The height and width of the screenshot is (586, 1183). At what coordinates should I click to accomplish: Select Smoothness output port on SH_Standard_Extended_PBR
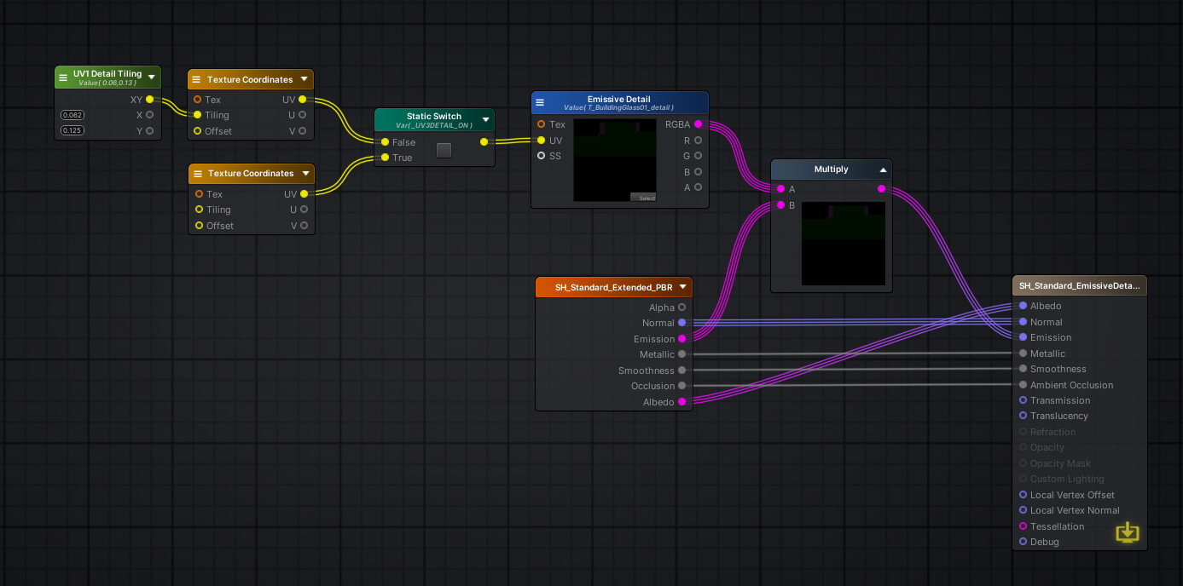[681, 371]
